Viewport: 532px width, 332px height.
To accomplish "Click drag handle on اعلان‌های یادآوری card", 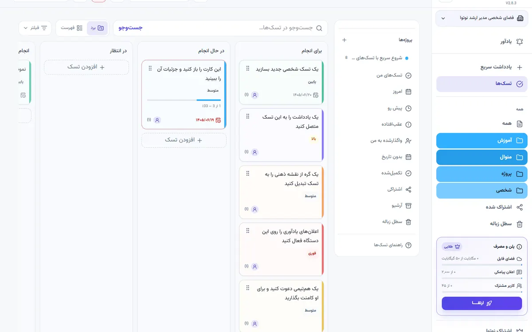I will (247, 231).
